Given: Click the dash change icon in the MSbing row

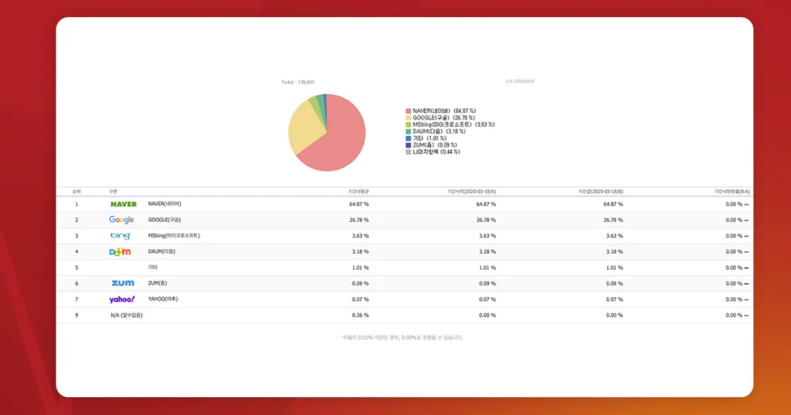Looking at the screenshot, I should pyautogui.click(x=746, y=236).
